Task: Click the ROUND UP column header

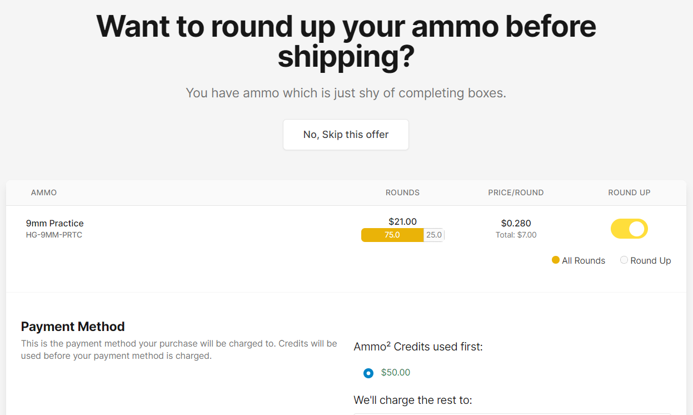Action: (x=629, y=192)
